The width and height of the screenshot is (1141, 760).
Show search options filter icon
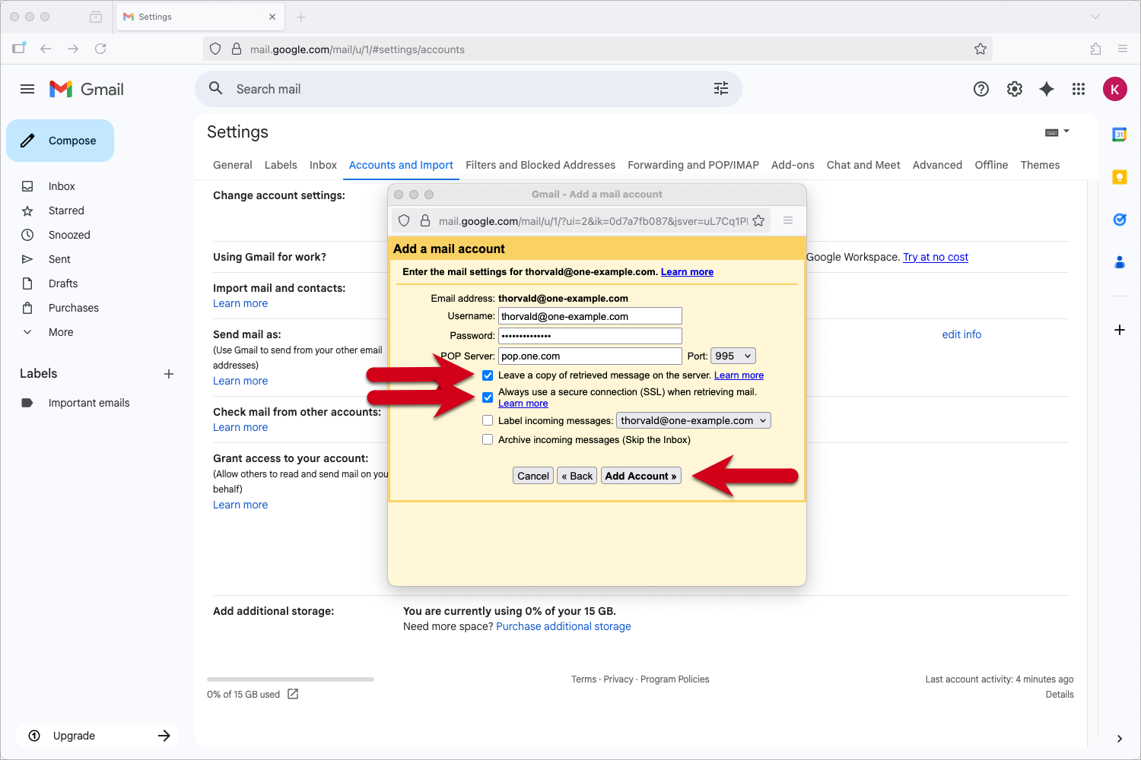(721, 89)
